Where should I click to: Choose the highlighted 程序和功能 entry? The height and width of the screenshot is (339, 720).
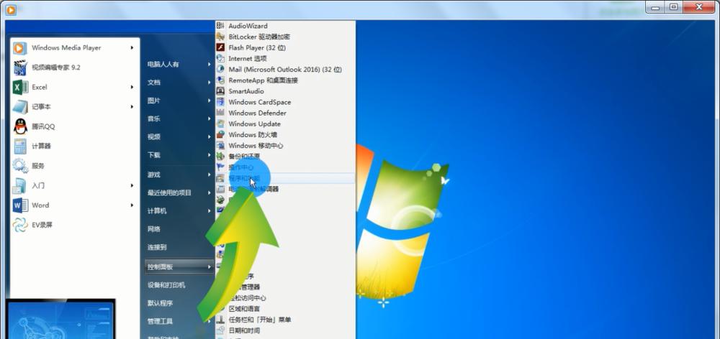pos(285,178)
